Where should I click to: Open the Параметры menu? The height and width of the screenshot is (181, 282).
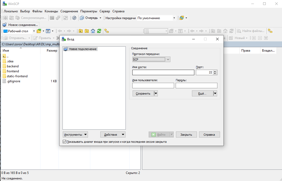coord(89,11)
